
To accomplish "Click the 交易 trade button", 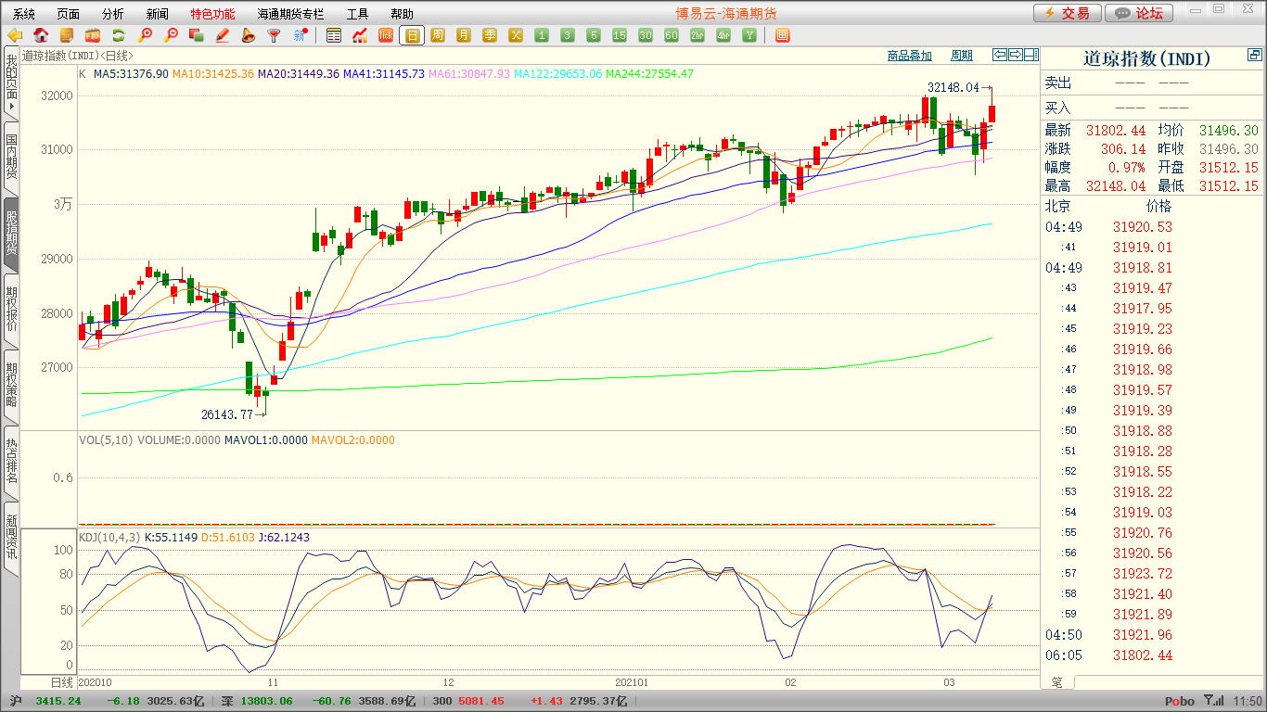I will pyautogui.click(x=1068, y=13).
